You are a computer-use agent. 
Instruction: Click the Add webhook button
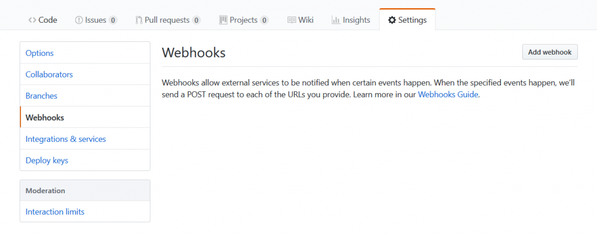pyautogui.click(x=550, y=52)
